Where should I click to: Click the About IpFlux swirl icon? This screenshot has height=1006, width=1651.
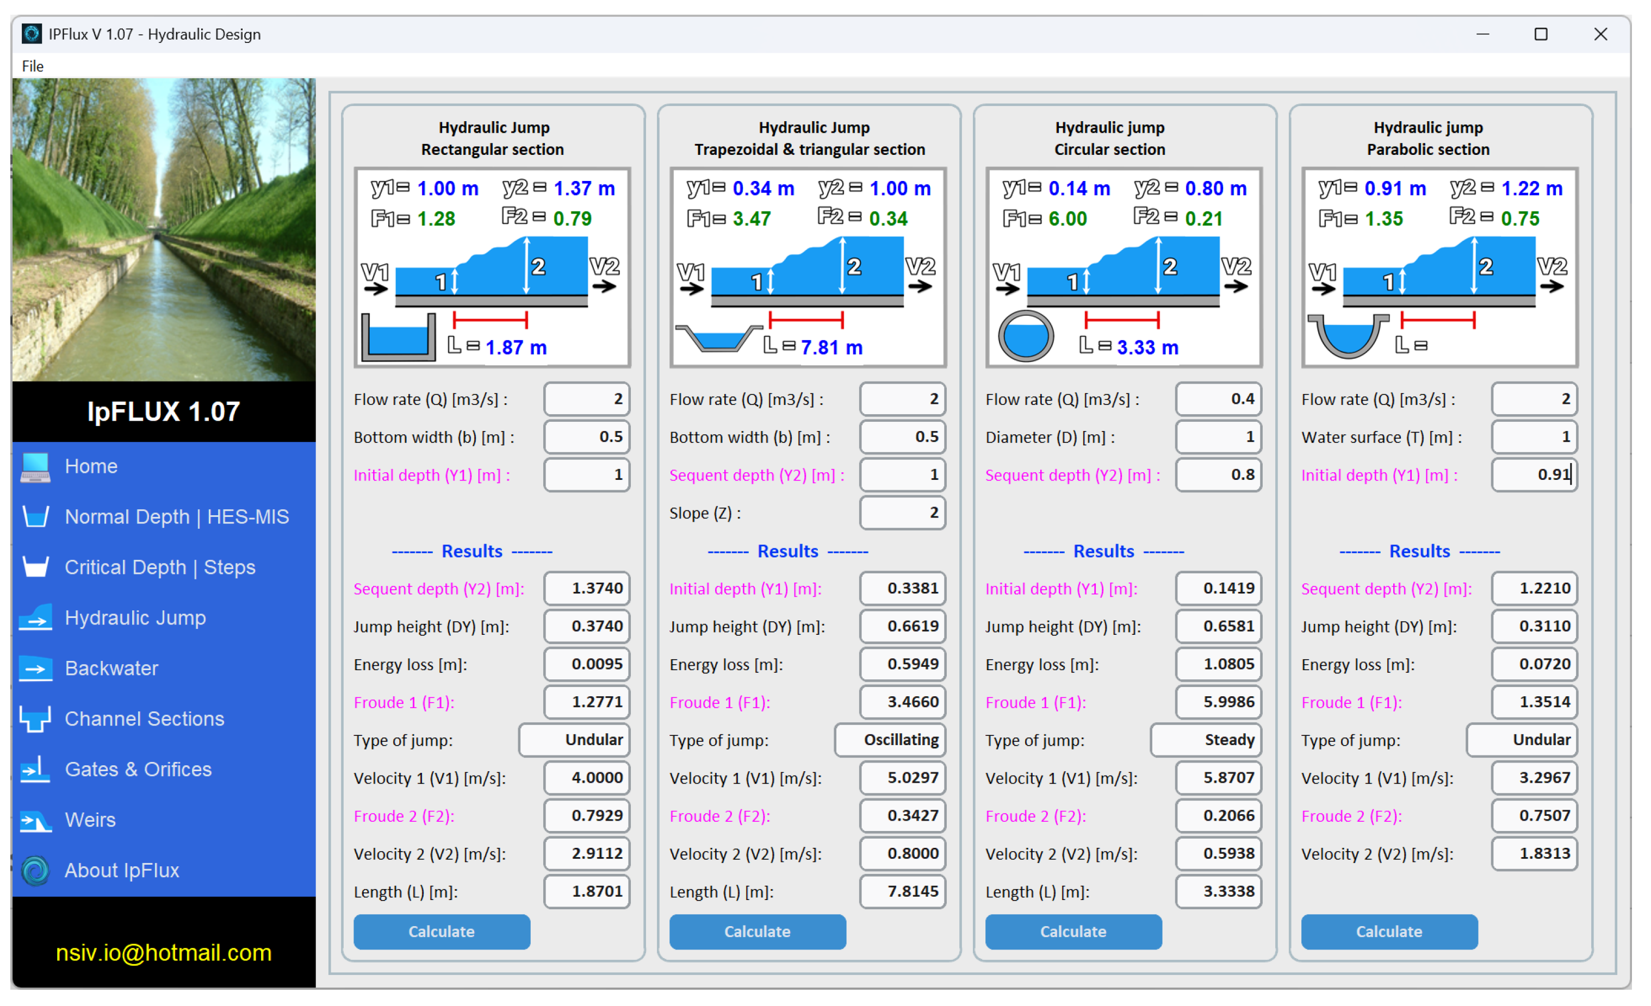[35, 871]
